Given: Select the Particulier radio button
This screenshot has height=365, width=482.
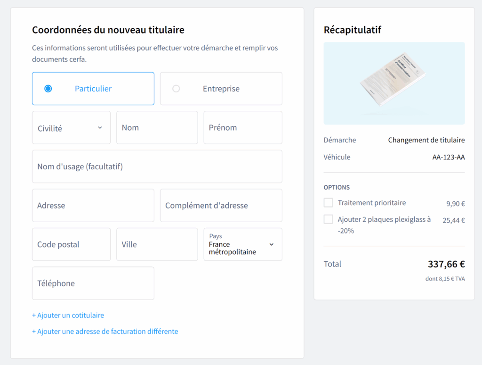Looking at the screenshot, I should pyautogui.click(x=47, y=88).
